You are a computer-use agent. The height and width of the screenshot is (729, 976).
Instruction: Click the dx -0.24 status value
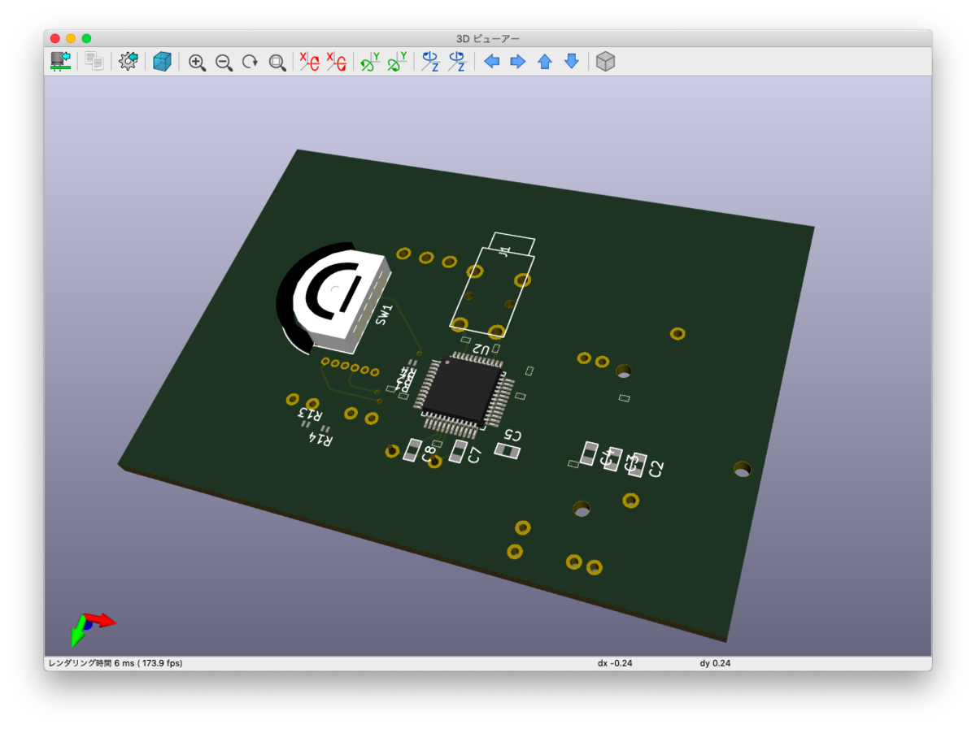point(615,663)
